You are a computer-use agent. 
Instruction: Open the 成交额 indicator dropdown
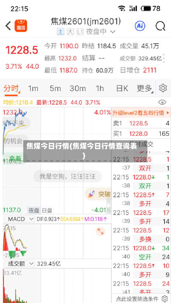19,263
